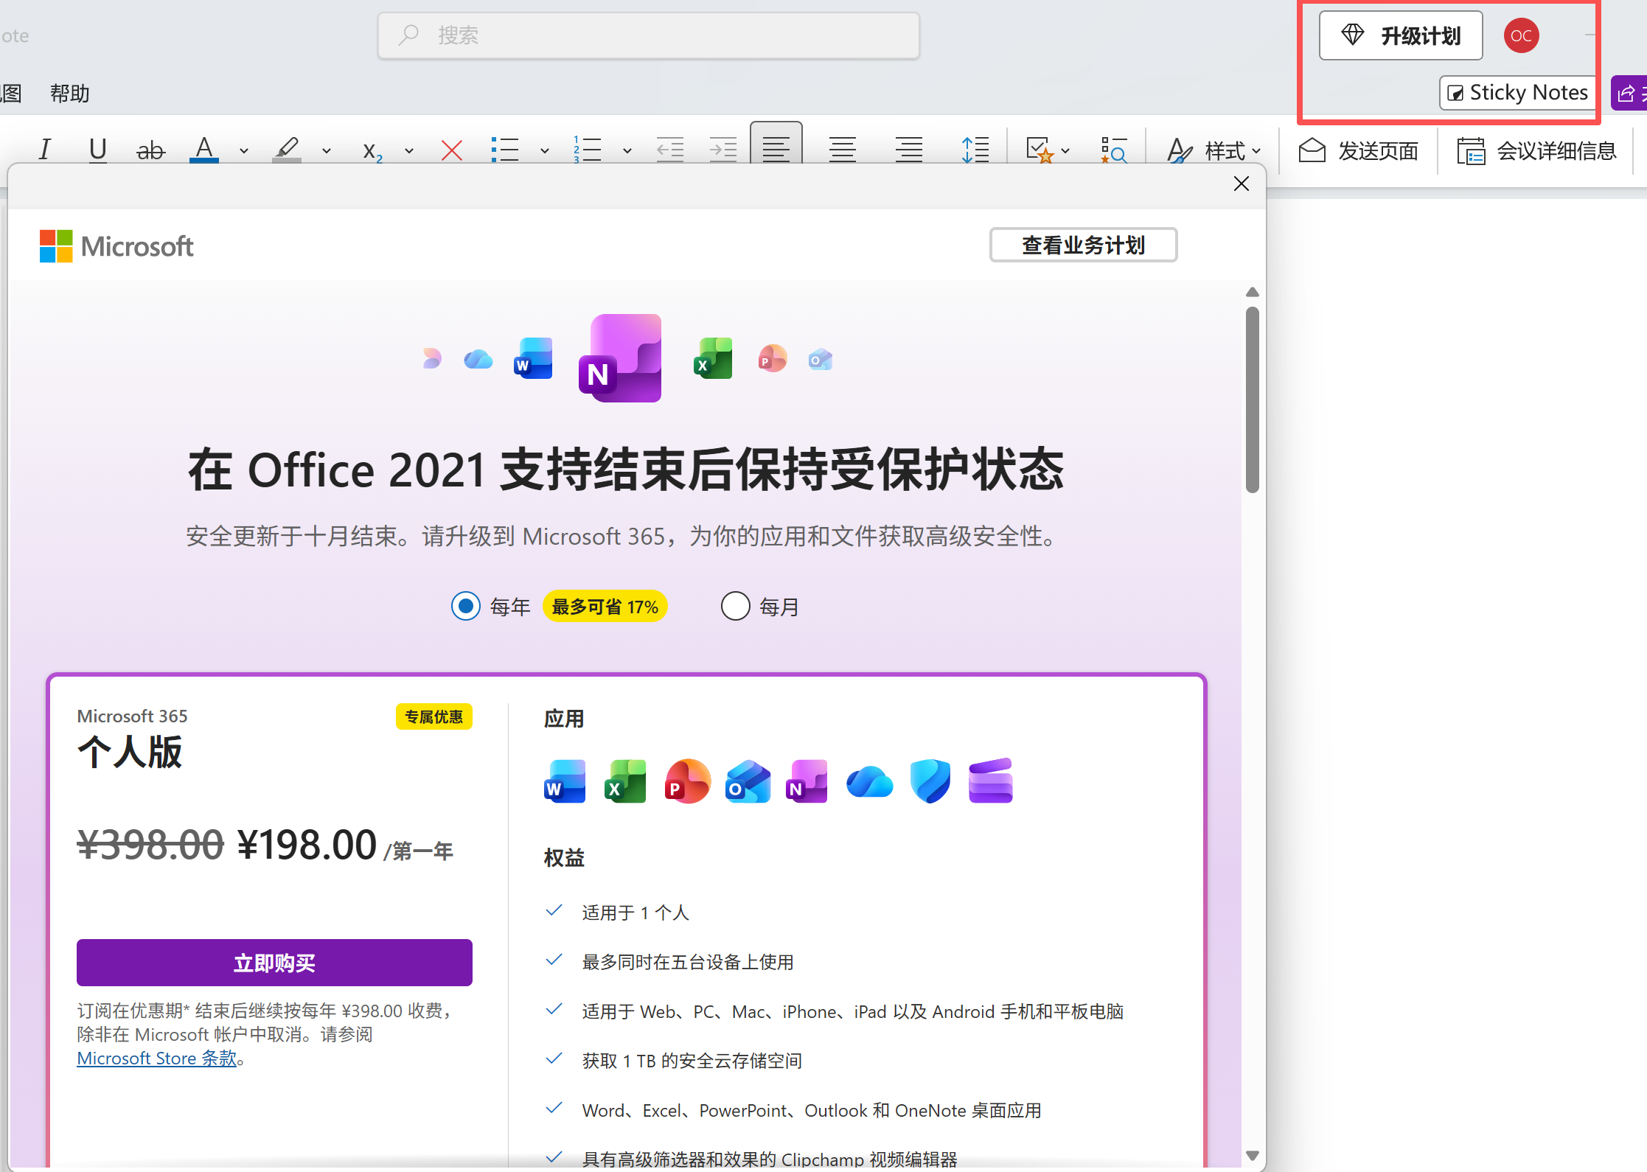Insert bulleted list
This screenshot has height=1172, width=1647.
point(505,150)
